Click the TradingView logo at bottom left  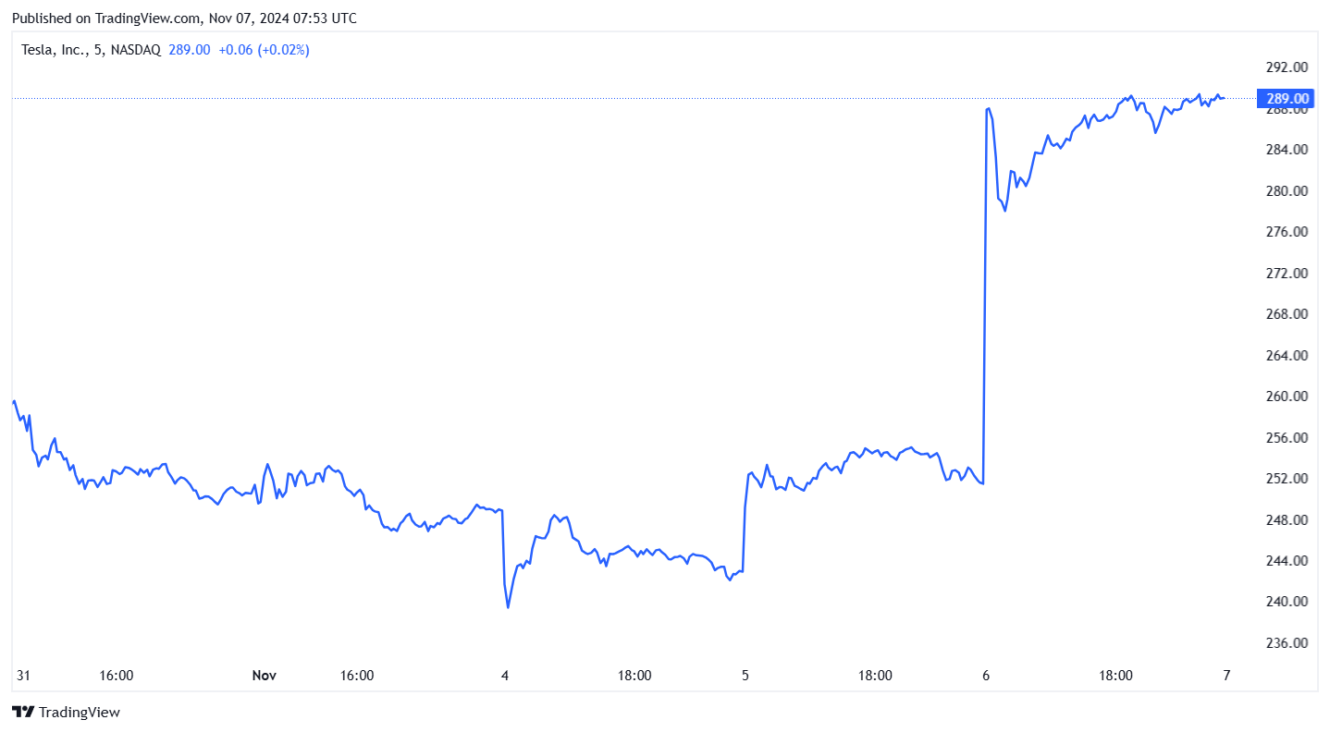pyautogui.click(x=66, y=712)
